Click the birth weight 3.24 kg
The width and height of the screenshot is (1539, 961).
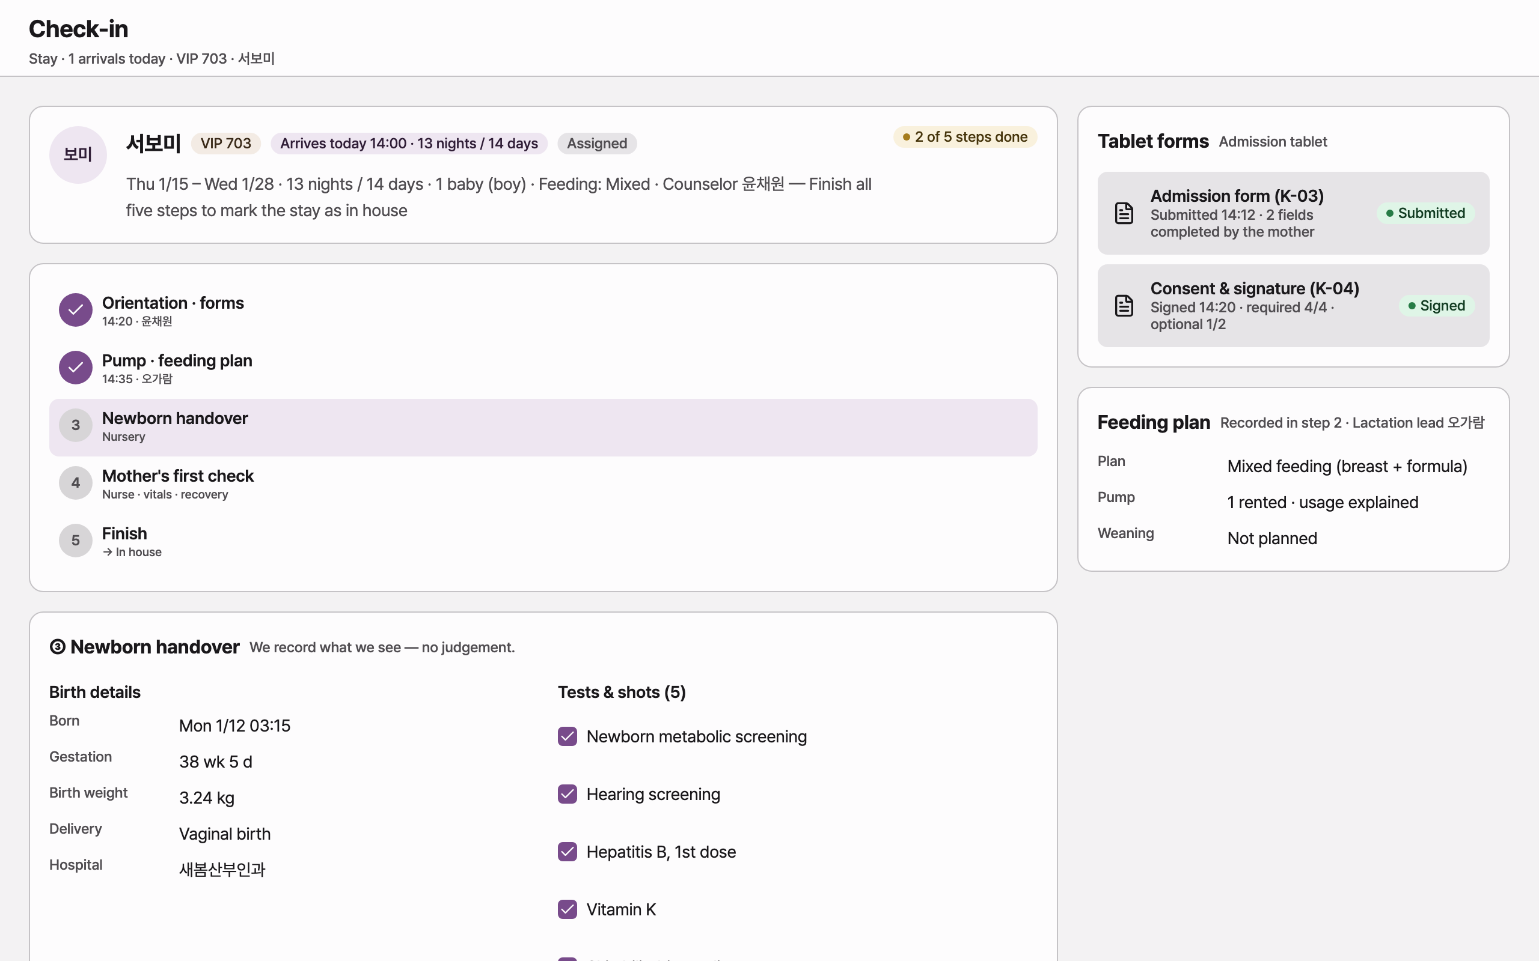[207, 798]
